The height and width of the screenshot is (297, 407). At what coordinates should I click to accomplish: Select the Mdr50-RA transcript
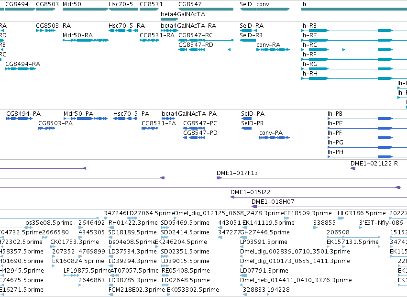tap(86, 40)
